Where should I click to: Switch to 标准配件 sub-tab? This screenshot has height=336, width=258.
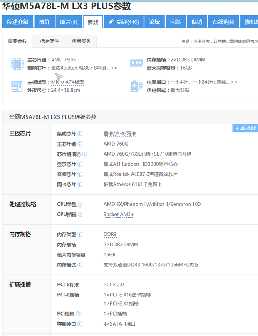tap(50, 41)
